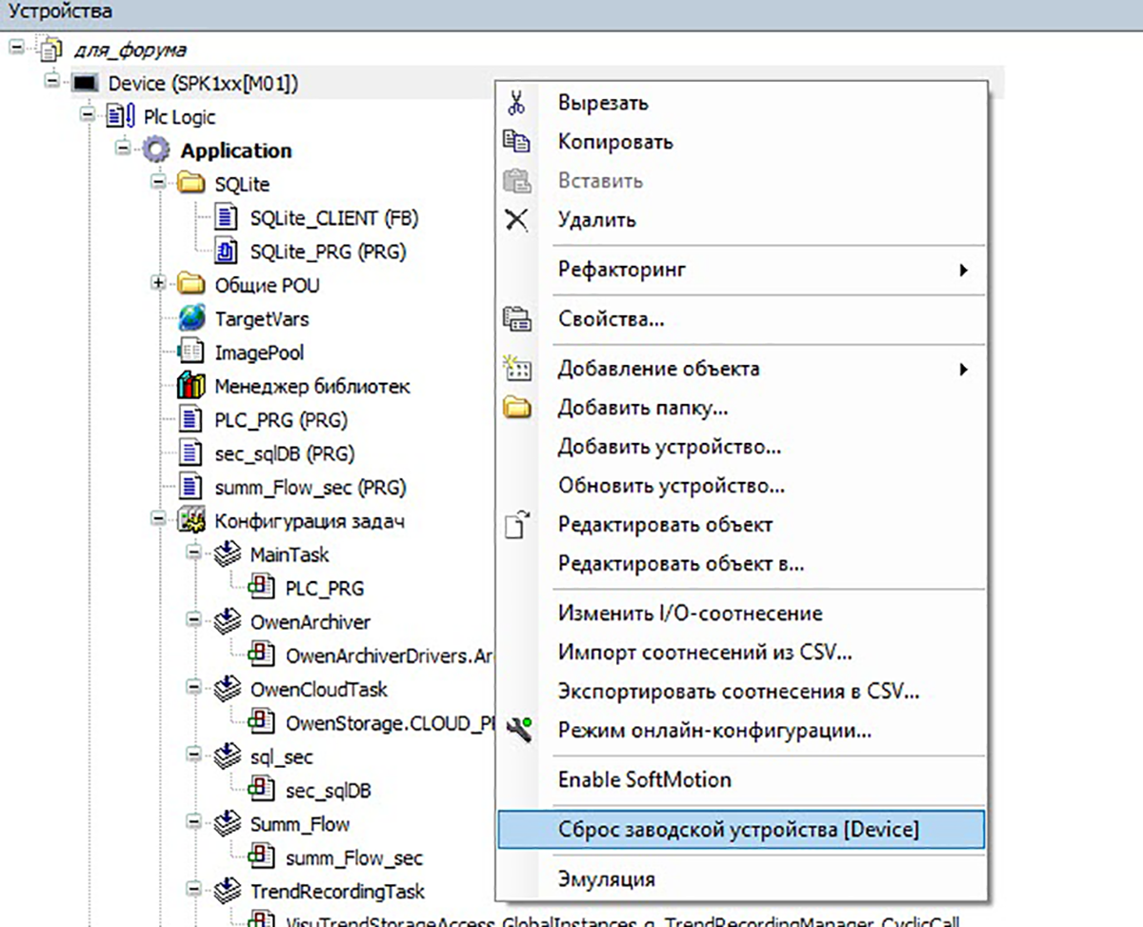Click the gear icon of Application node

(x=156, y=151)
